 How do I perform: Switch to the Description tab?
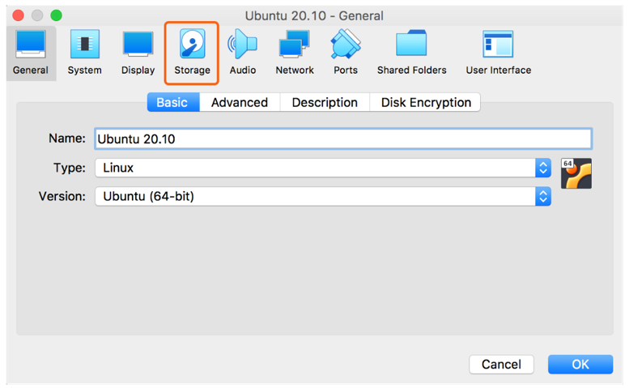[x=325, y=102]
